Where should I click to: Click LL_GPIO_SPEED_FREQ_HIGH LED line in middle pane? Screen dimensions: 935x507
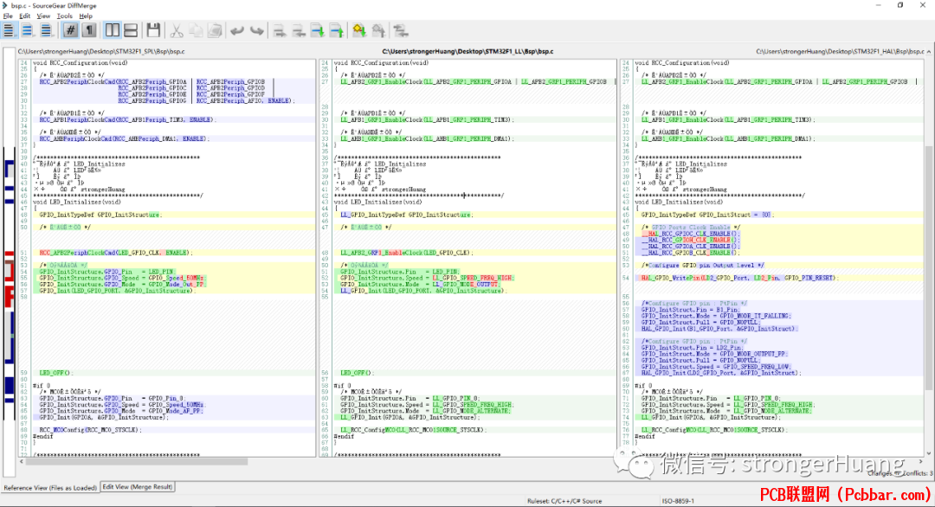[427, 279]
